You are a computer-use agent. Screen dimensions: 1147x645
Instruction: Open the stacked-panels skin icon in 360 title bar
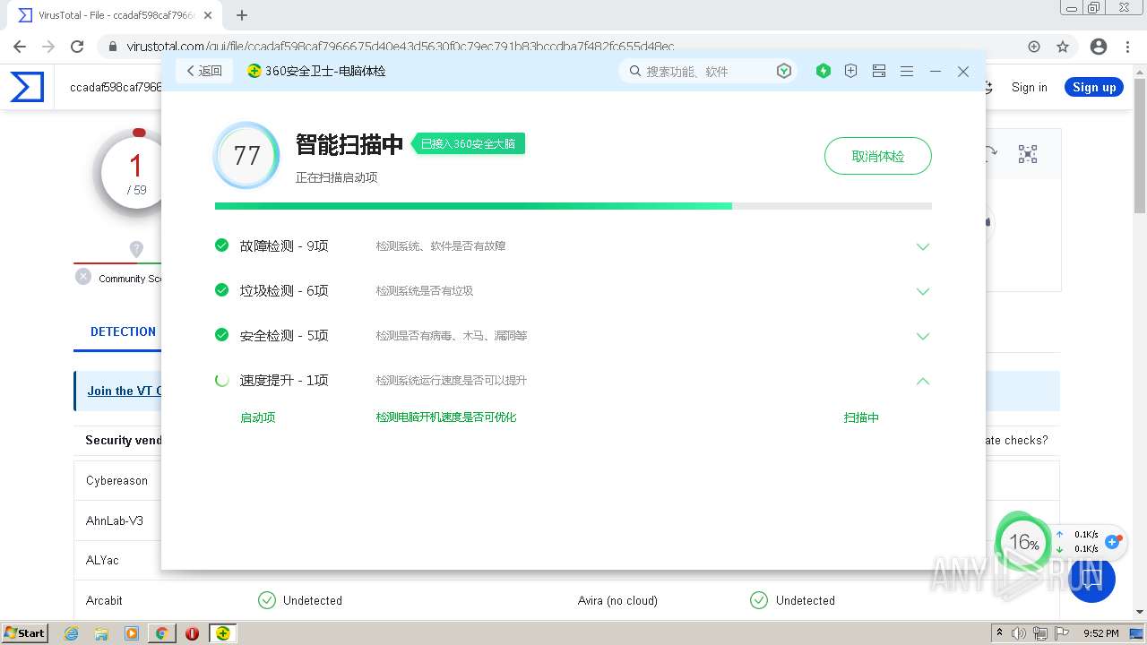tap(879, 71)
